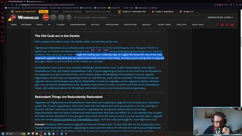The image size is (242, 136).
Task: Click the red chat bubble icon
Action: [x=227, y=25]
